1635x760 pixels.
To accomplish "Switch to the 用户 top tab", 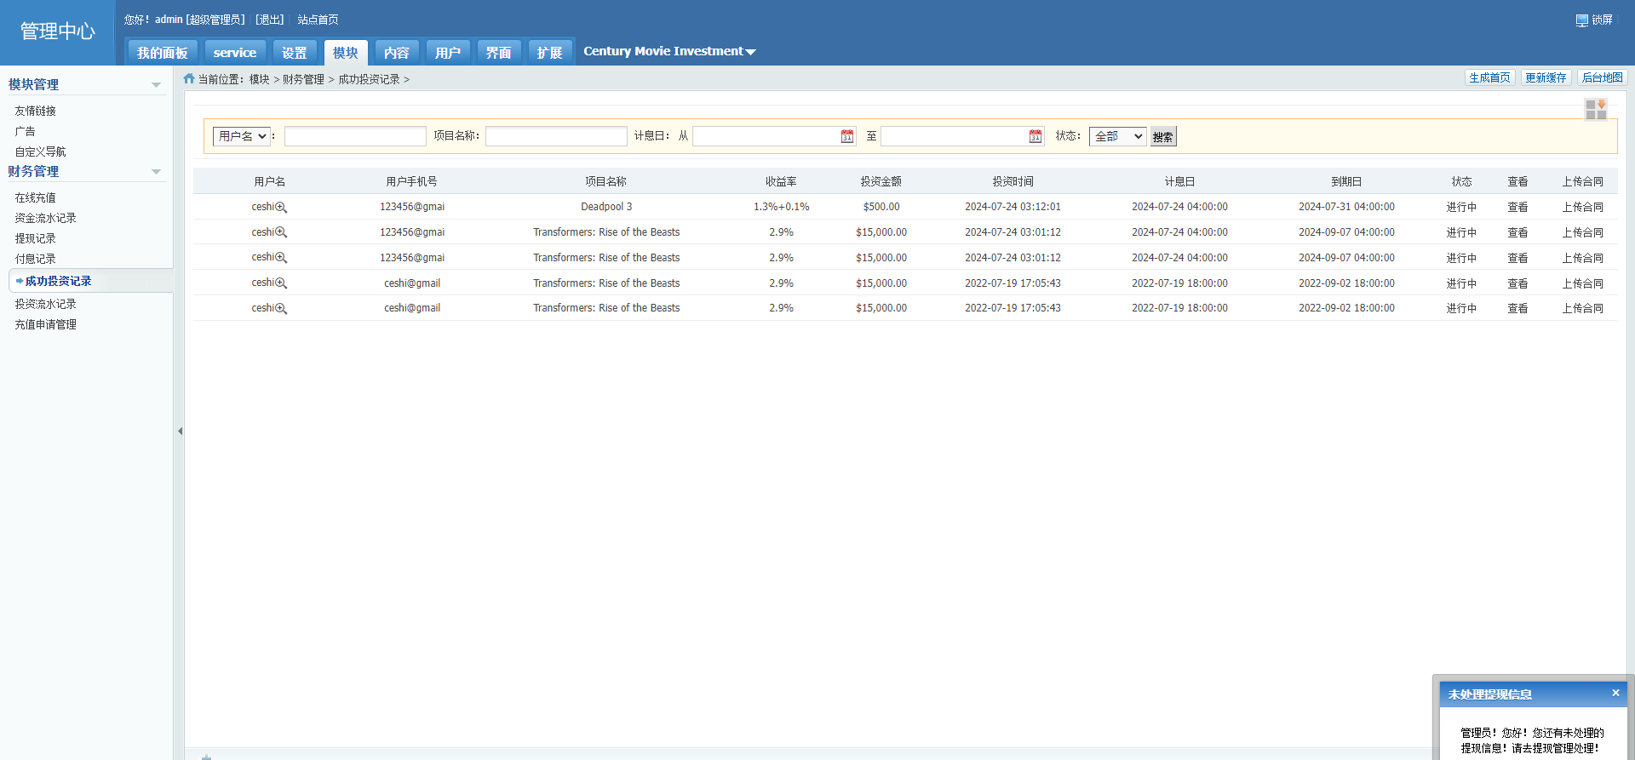I will click(447, 53).
